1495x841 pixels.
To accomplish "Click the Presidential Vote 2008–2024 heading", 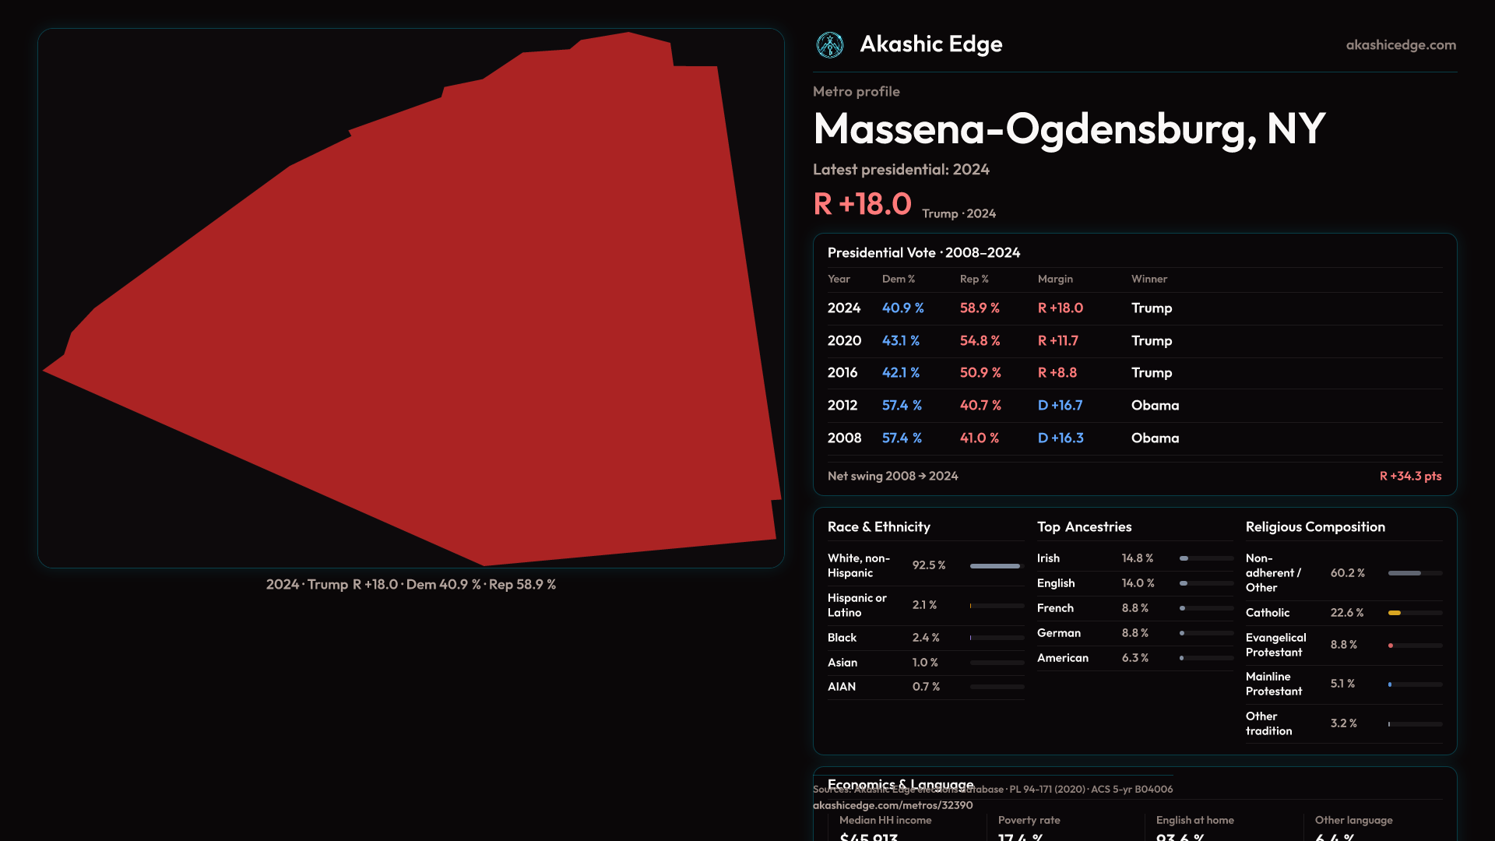I will 923,253.
